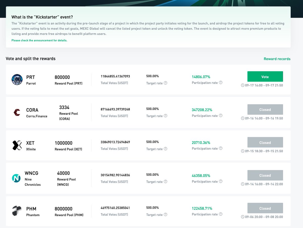Image resolution: width=303 pixels, height=228 pixels.
Task: Click the WNCG reward pool value 40000
Action: (63, 173)
